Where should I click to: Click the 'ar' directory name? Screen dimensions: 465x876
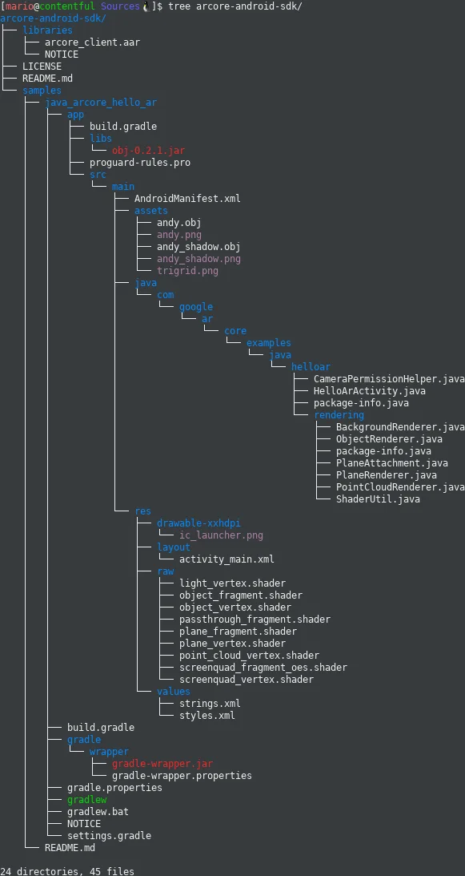(207, 320)
